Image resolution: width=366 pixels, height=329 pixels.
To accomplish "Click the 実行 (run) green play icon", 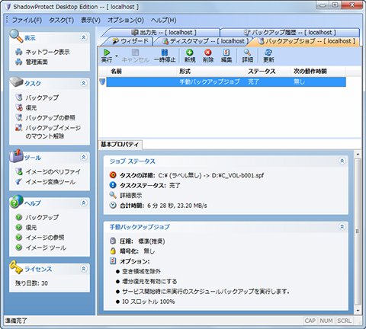I will coord(107,53).
